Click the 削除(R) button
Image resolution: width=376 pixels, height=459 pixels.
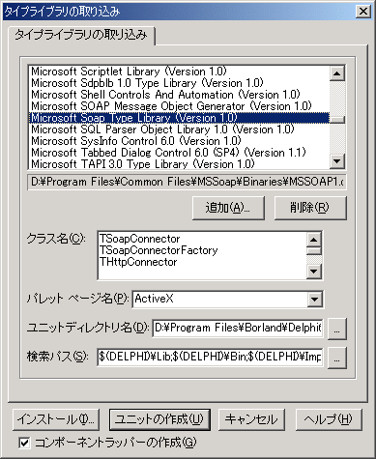[310, 208]
